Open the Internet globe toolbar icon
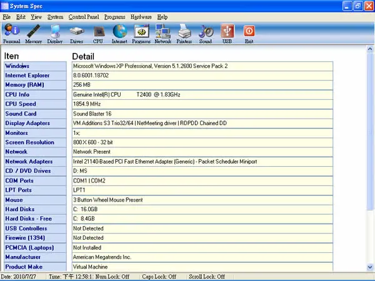Viewport: 375px width, 281px height. (119, 34)
